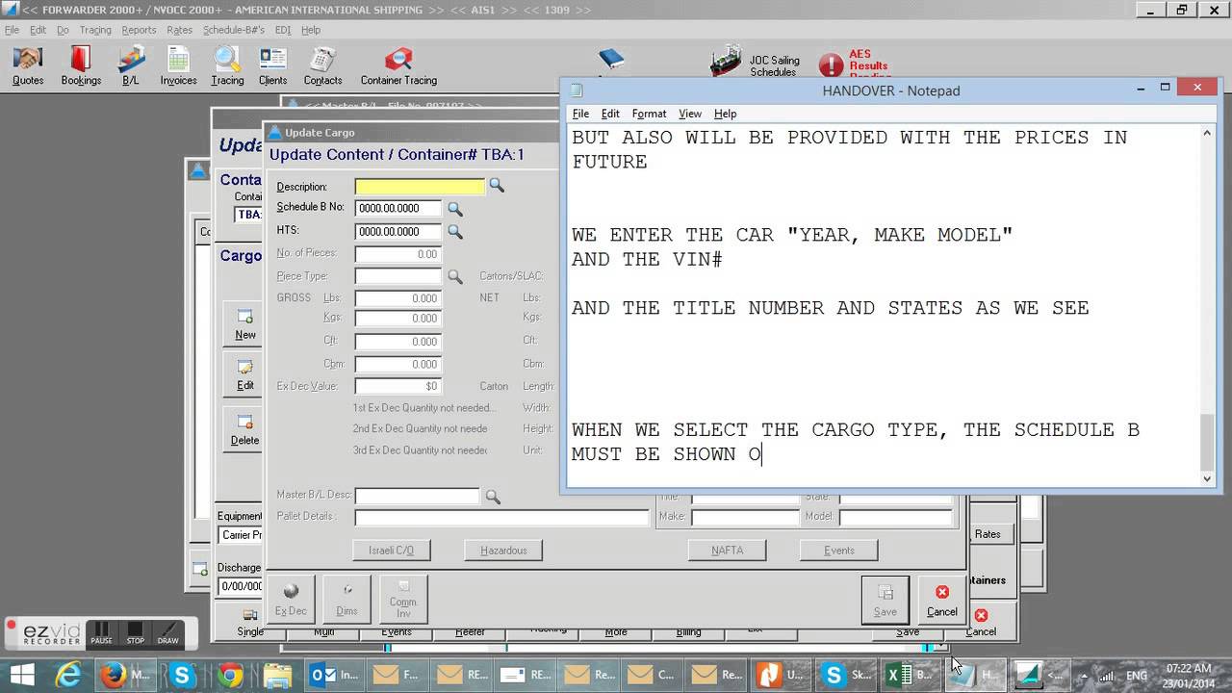Open Firefox from the taskbar

[x=125, y=675]
